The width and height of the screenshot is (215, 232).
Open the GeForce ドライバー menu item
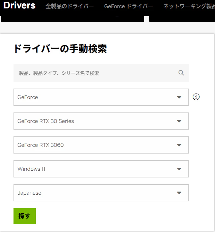(128, 6)
